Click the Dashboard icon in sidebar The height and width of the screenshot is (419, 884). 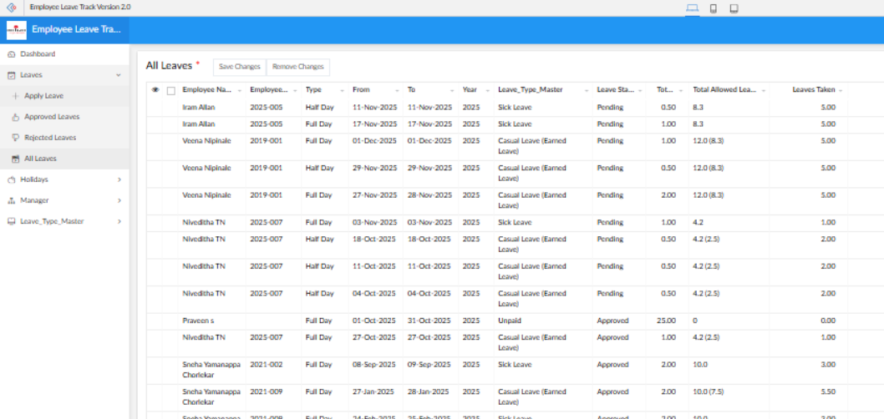click(11, 54)
